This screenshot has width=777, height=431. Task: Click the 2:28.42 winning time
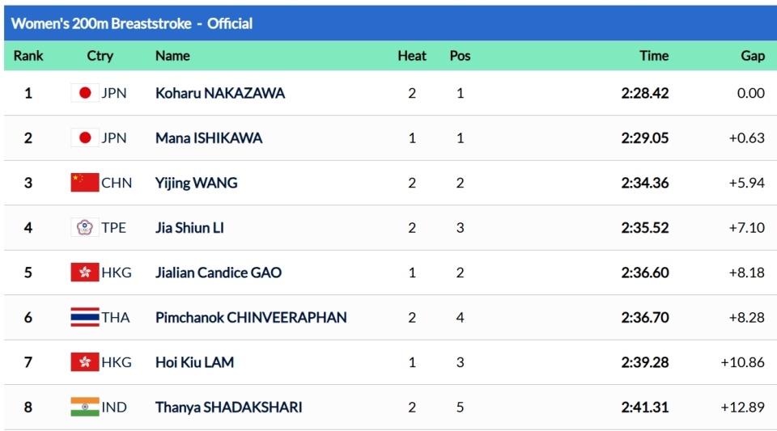[x=645, y=93]
